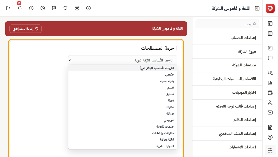Select الترجمة الأساسية (الإفتراضي) option in list
278x157 pixels.
[x=123, y=68]
